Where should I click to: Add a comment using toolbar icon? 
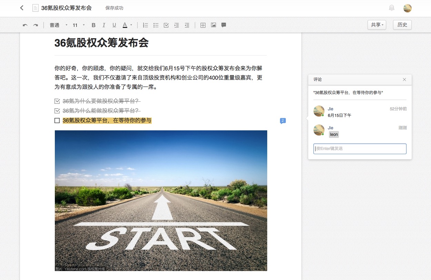click(x=223, y=25)
